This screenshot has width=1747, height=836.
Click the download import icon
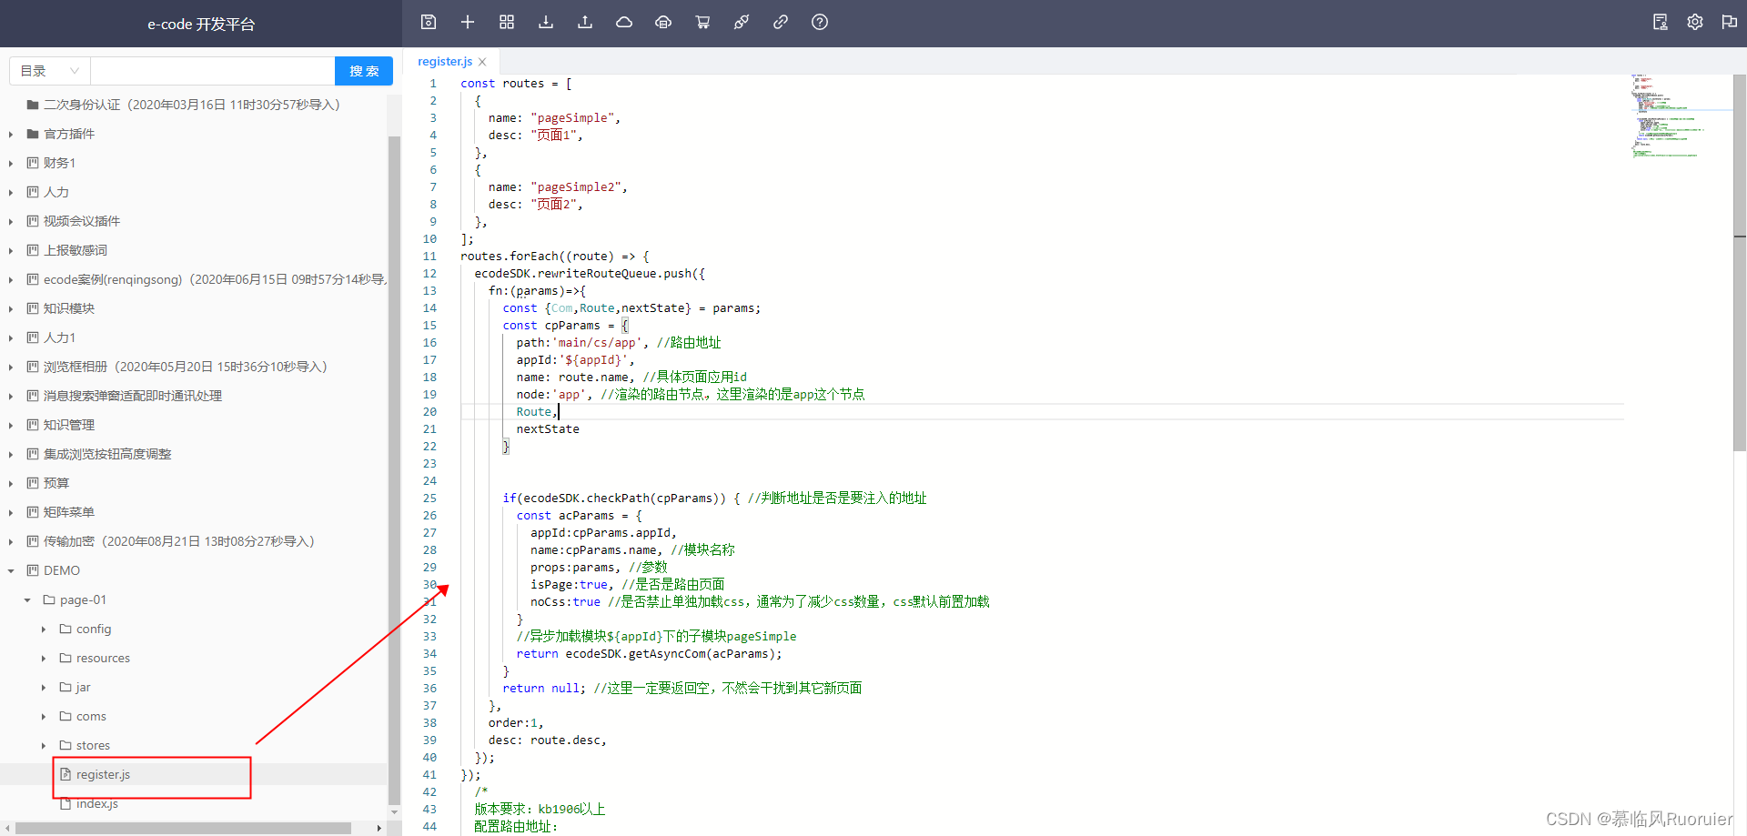coord(546,22)
